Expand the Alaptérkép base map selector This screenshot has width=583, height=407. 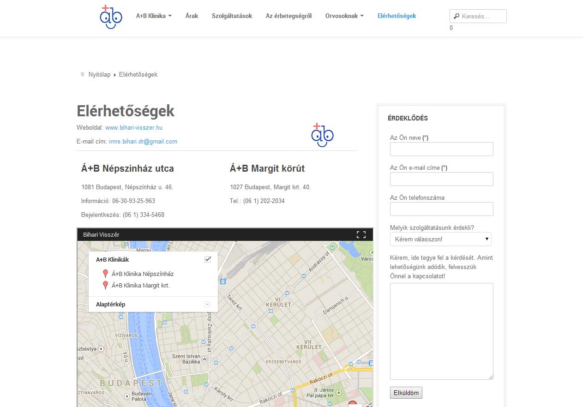[207, 304]
